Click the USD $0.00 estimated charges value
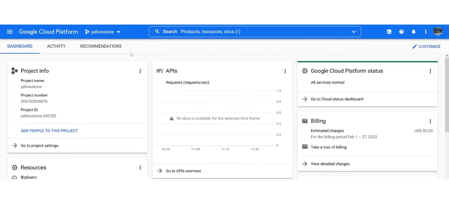This screenshot has width=449, height=224. [x=423, y=131]
